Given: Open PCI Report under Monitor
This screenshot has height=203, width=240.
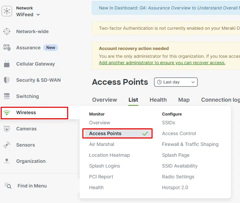Looking at the screenshot, I should 101,177.
